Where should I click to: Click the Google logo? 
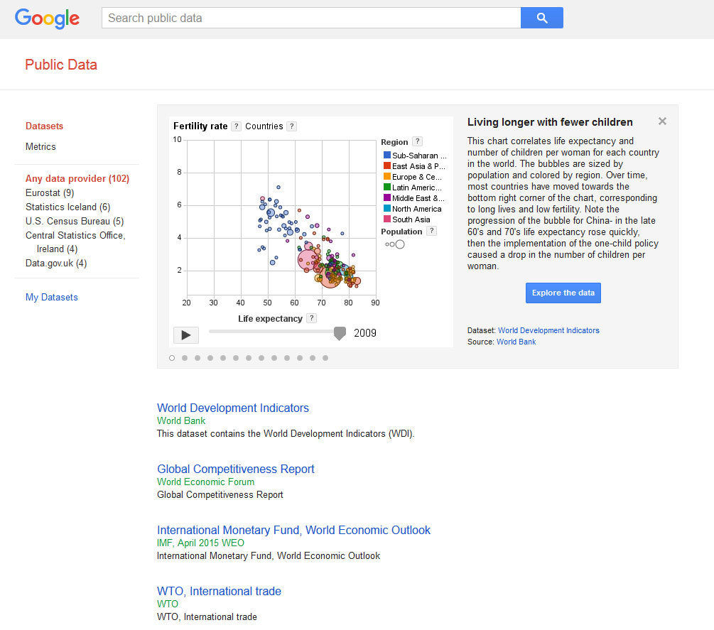point(48,18)
